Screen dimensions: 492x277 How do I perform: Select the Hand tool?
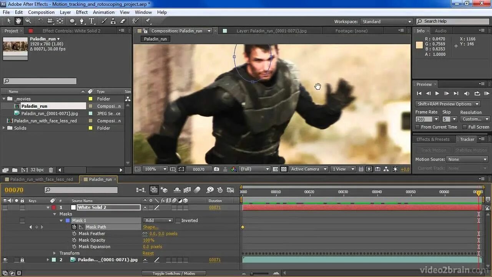[18, 21]
